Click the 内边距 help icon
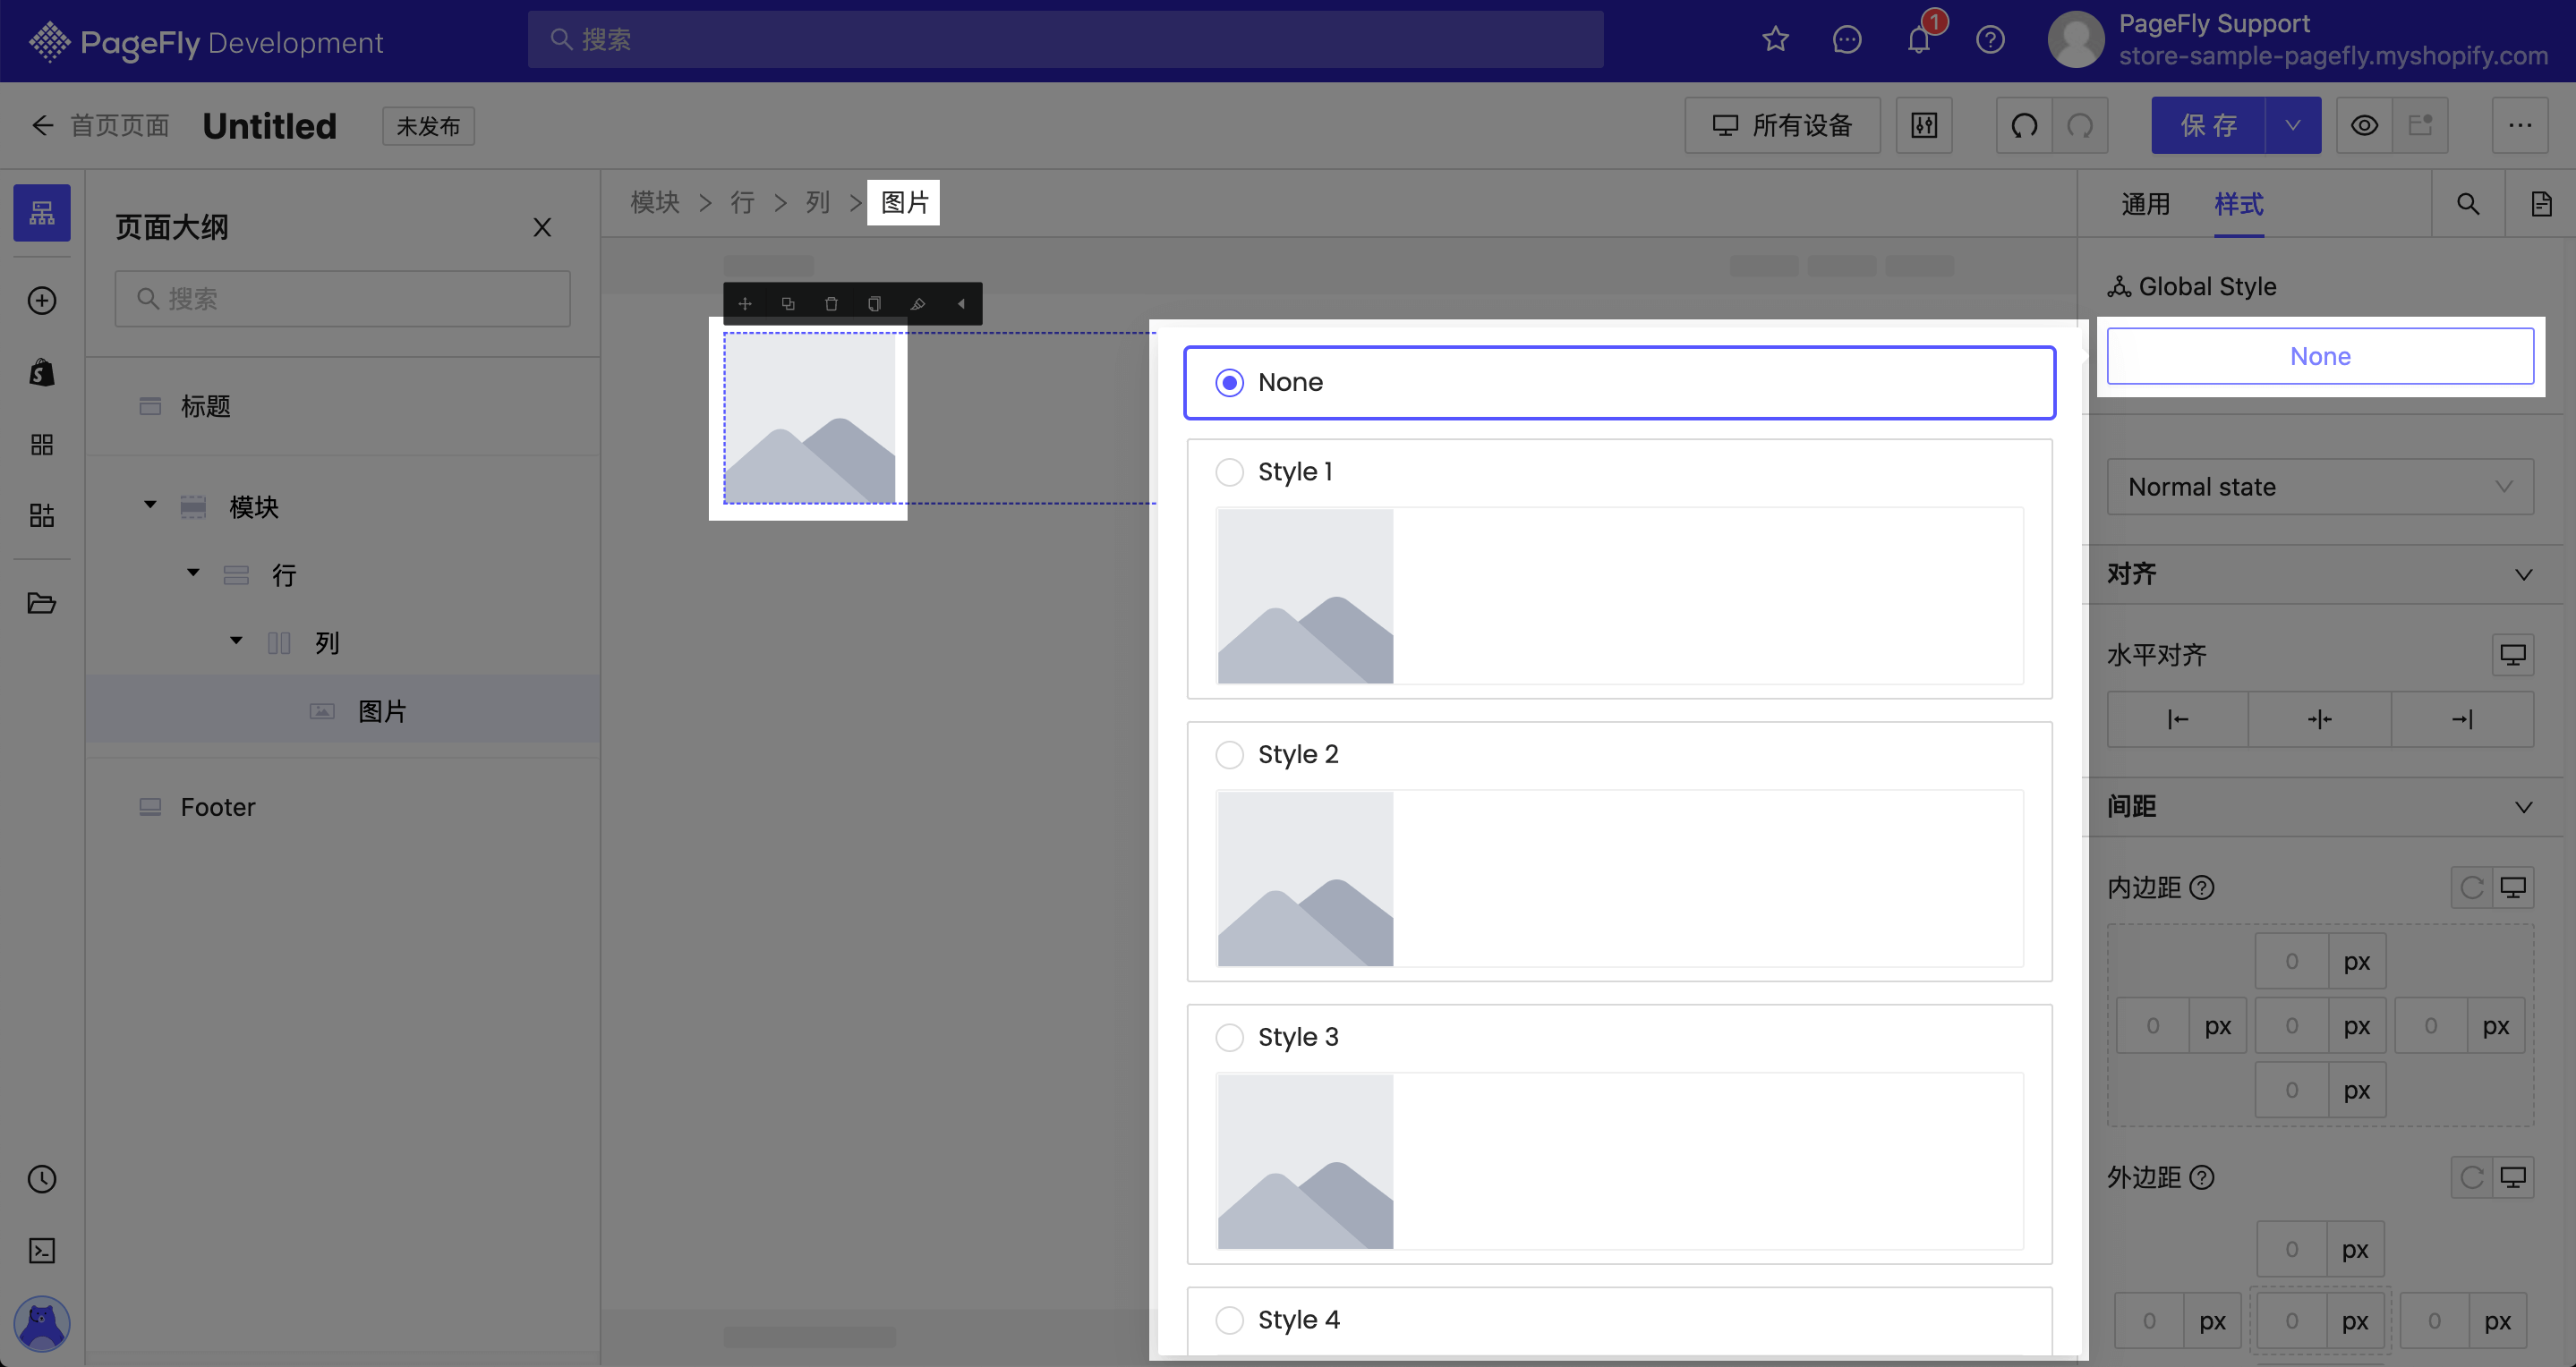 point(2202,887)
